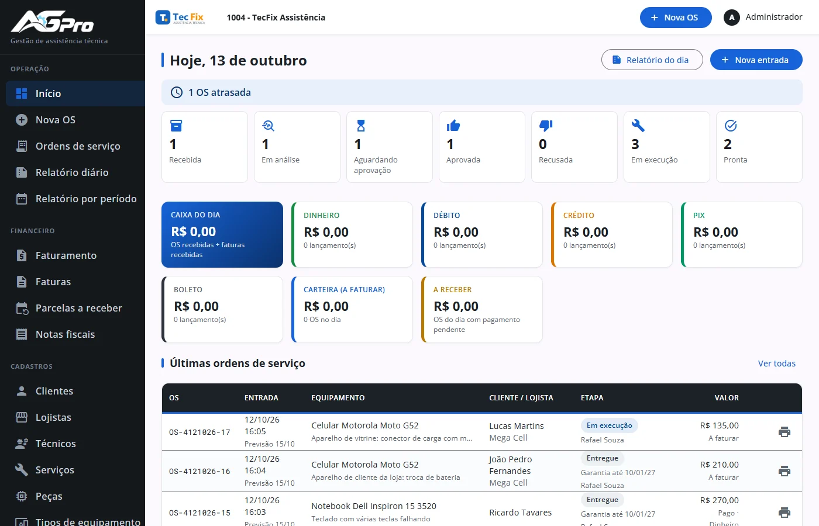Select Serviços in the sidebar
The height and width of the screenshot is (526, 819).
[75, 470]
